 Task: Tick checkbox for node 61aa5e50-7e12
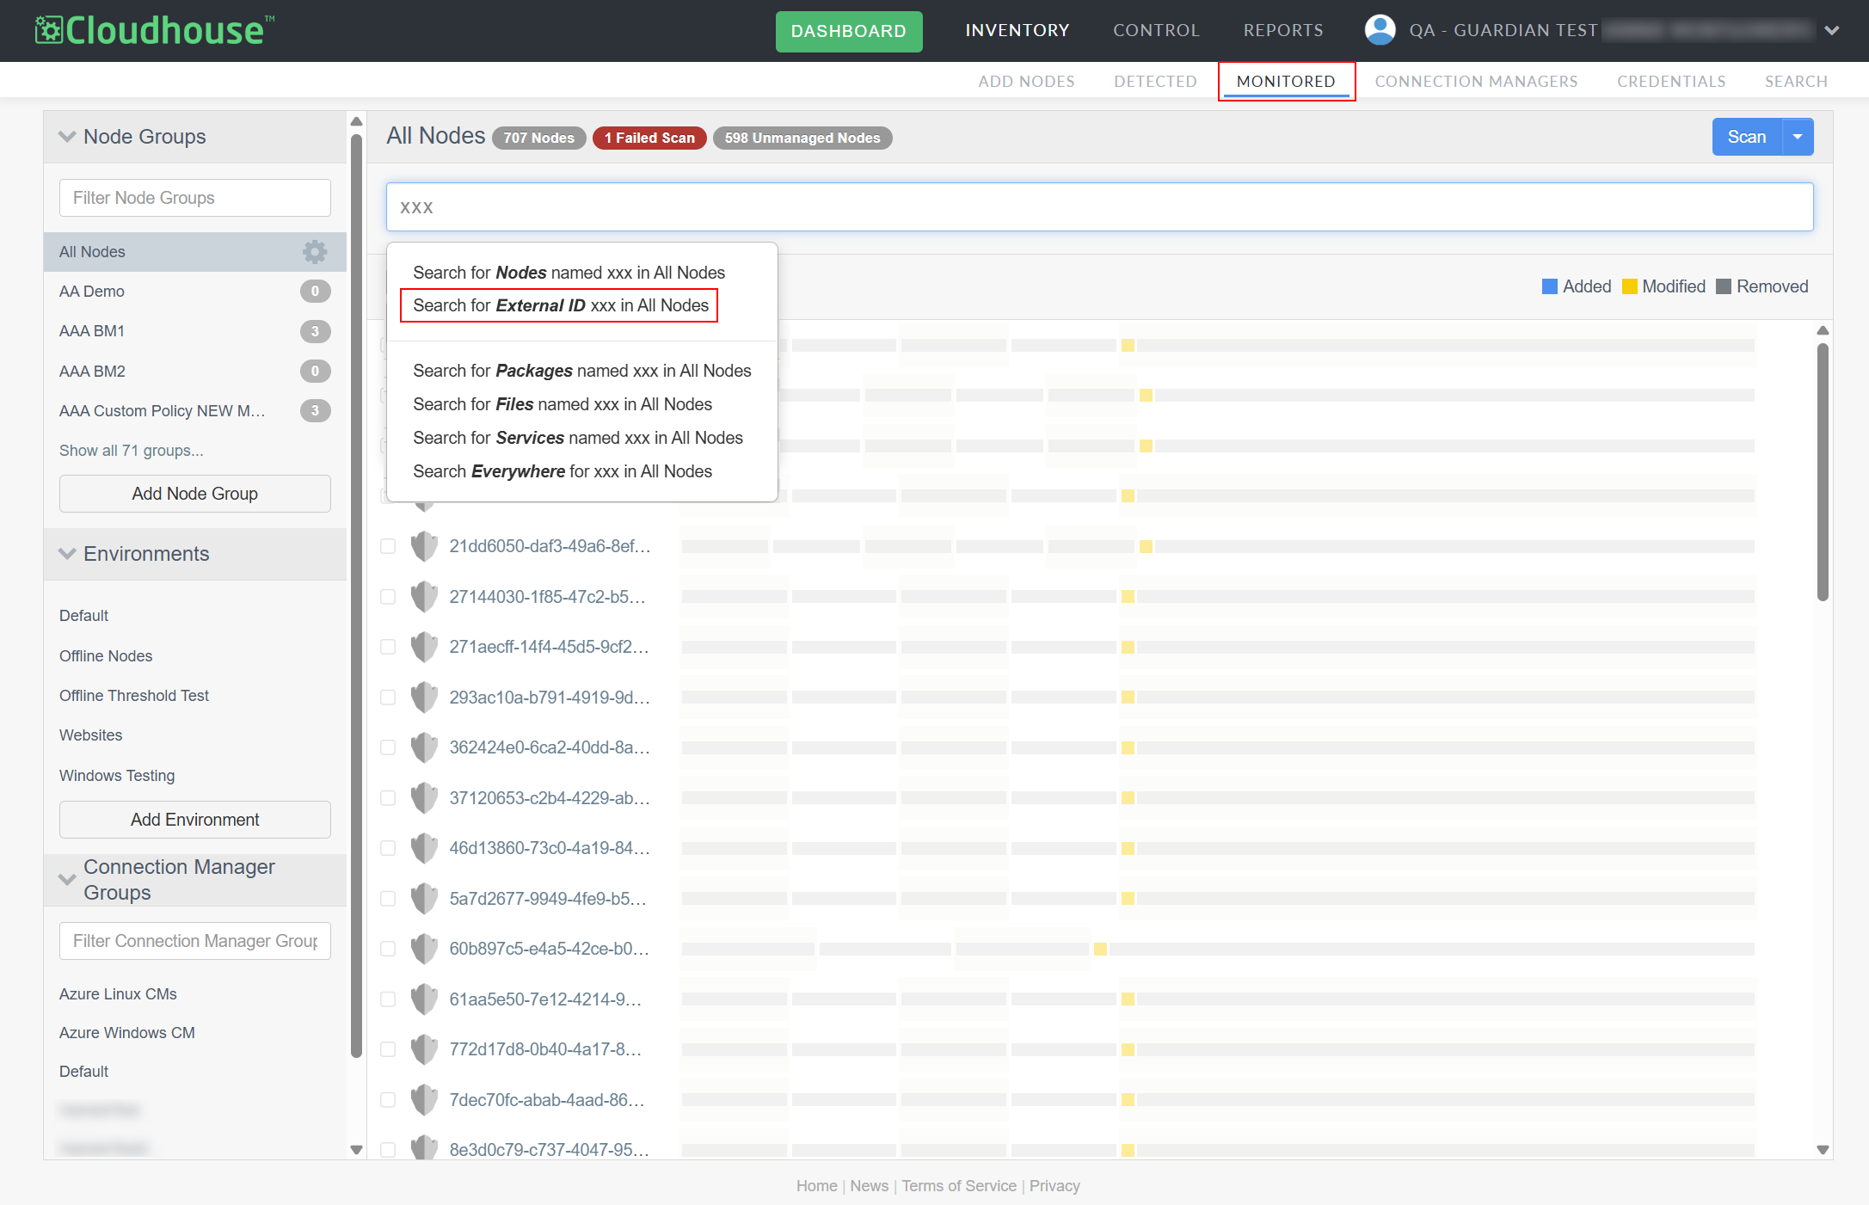(388, 999)
